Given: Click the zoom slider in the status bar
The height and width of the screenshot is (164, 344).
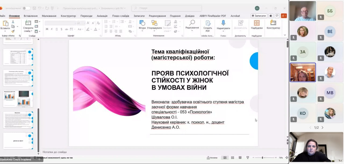Looking at the screenshot, I should tap(262, 158).
